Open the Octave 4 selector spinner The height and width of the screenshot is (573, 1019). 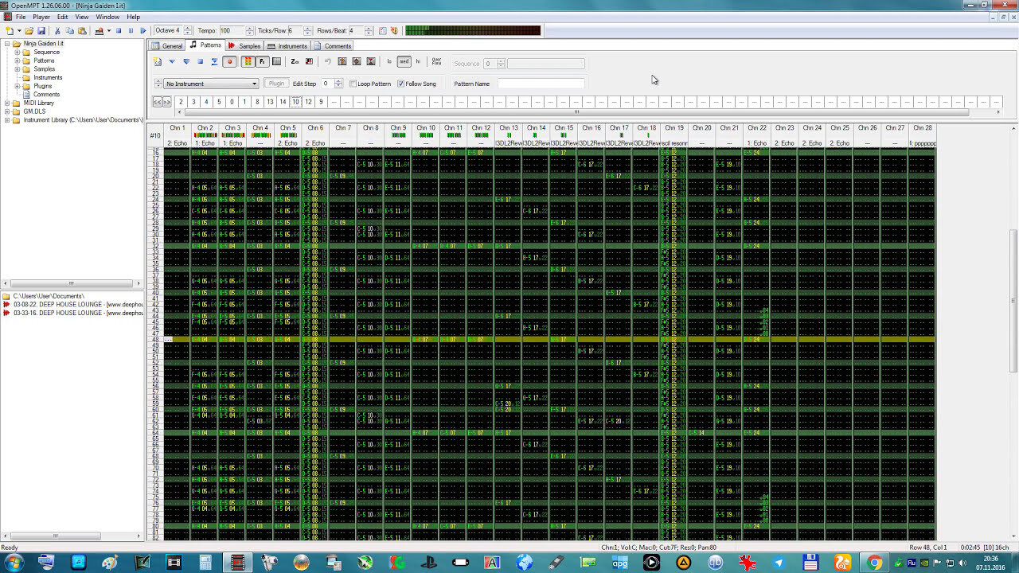point(186,30)
